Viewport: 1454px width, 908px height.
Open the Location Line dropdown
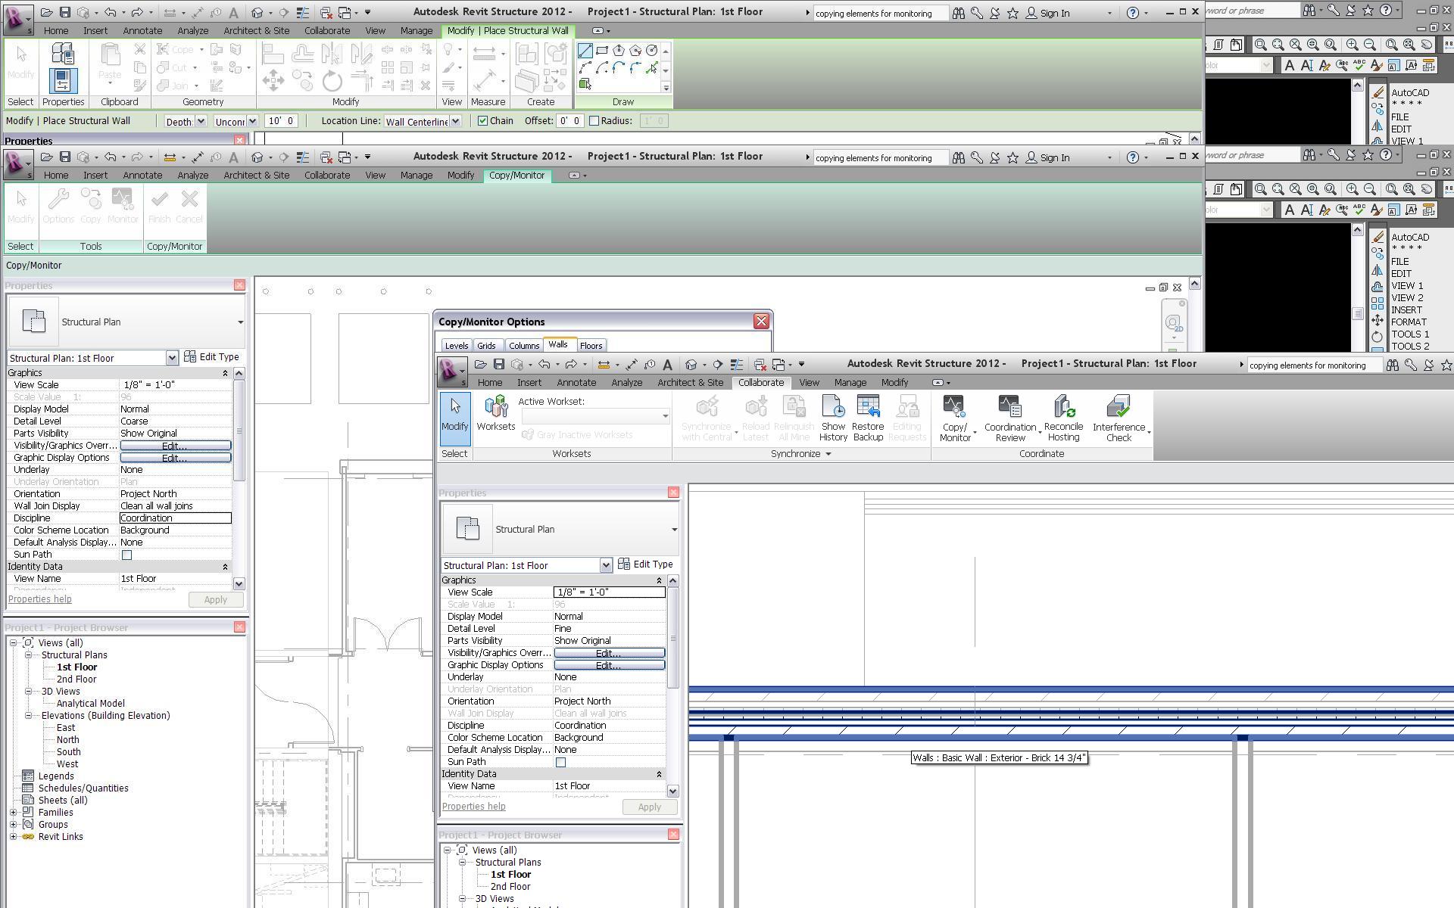[455, 121]
